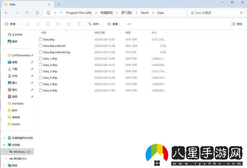
Task: Click the Delete trash icon in toolbar
Action: coord(79,24)
